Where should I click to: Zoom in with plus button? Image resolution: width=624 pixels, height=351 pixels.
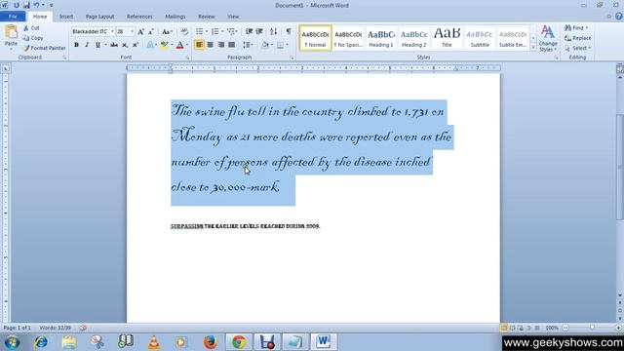618,328
